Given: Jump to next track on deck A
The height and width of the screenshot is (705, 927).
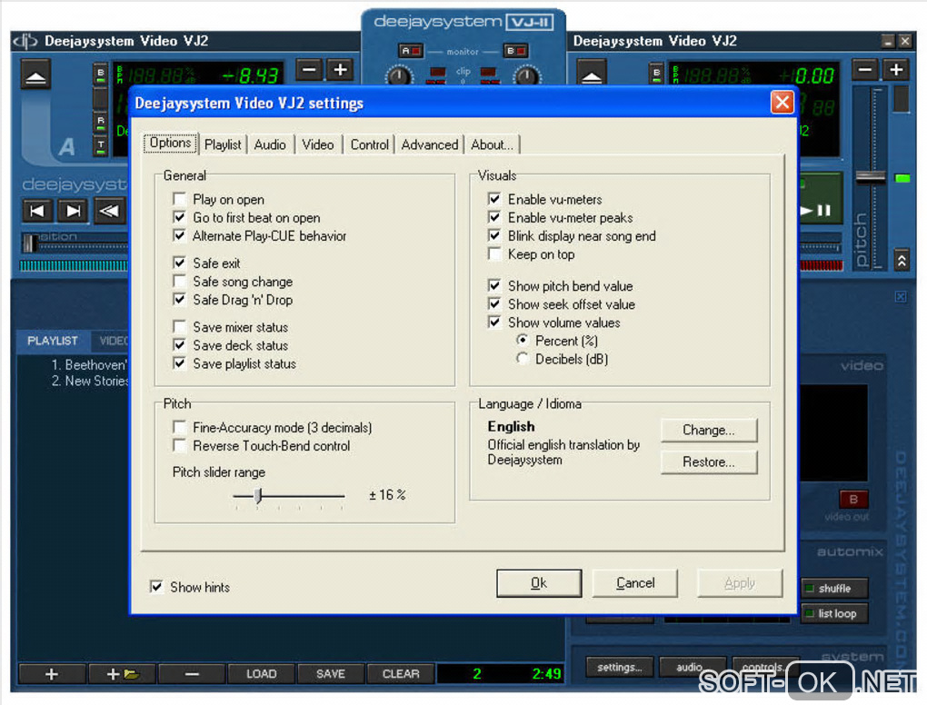Looking at the screenshot, I should point(74,211).
